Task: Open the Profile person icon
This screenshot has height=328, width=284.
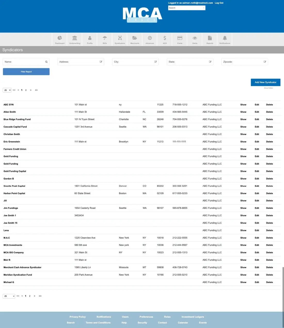Action: tap(90, 38)
